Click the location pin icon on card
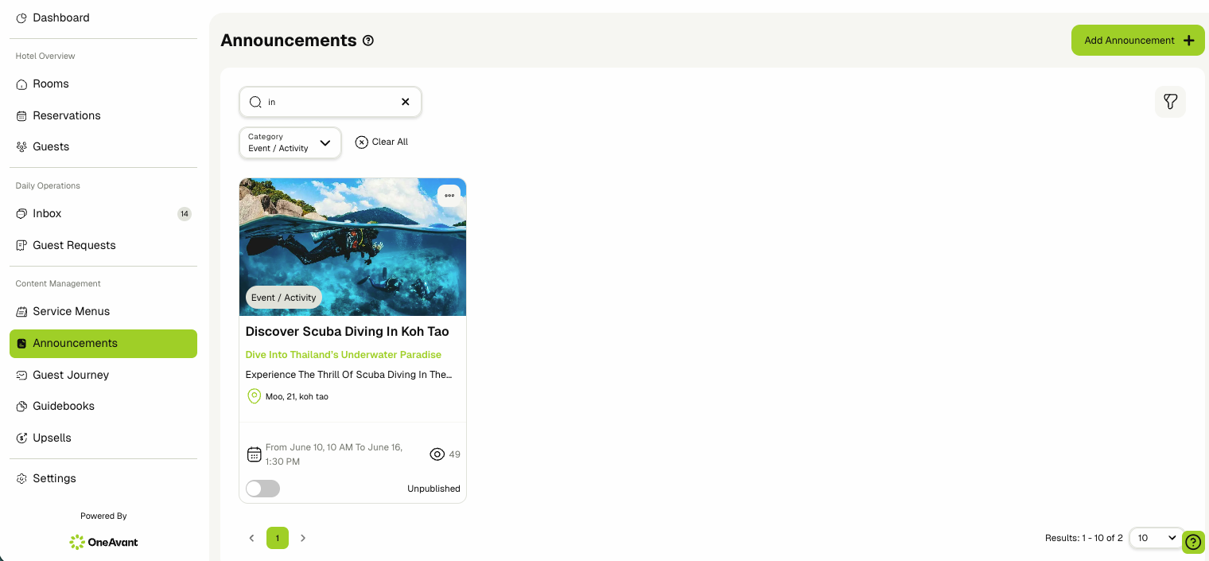Image resolution: width=1209 pixels, height=561 pixels. point(254,396)
